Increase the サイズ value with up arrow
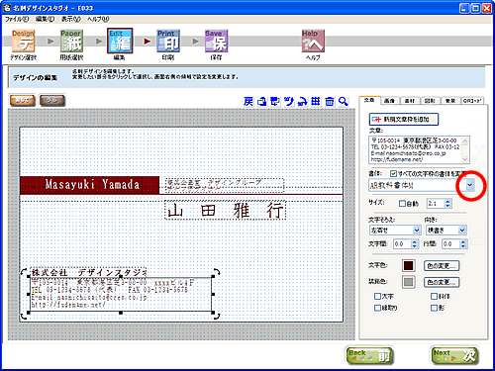The image size is (495, 371). (x=447, y=201)
